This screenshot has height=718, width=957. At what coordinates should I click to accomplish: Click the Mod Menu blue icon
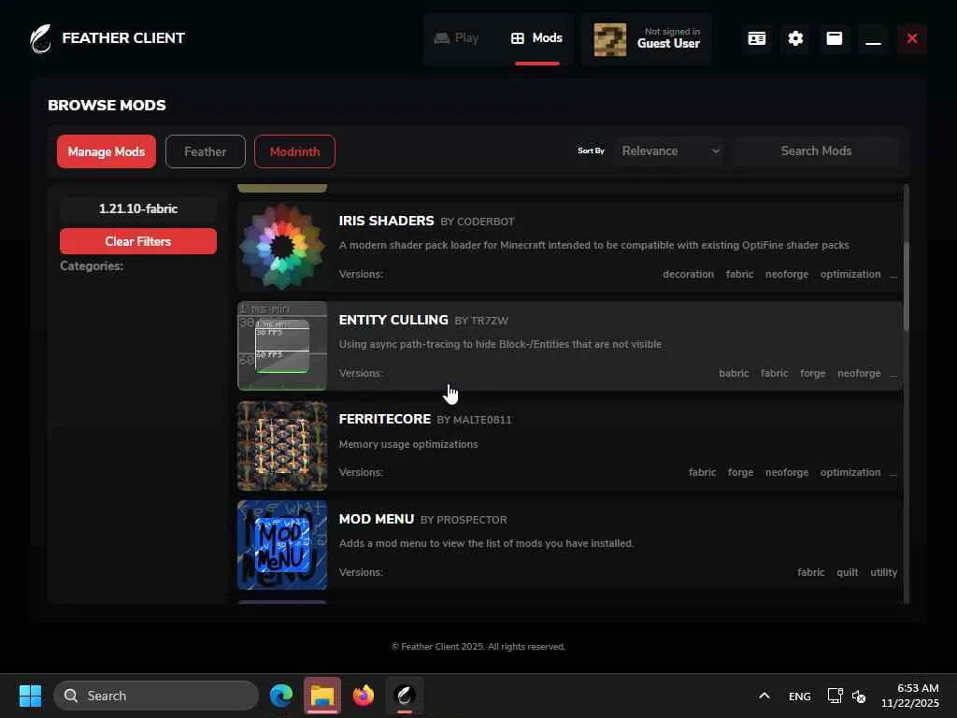pos(282,545)
